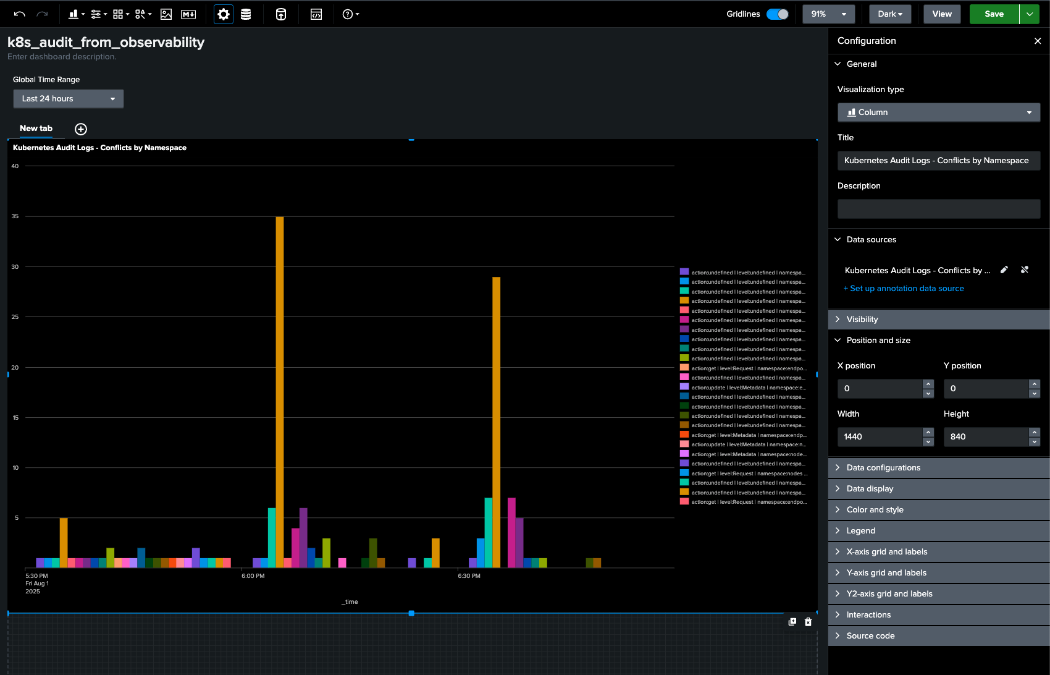This screenshot has height=675, width=1050.
Task: Click the image panel icon in toolbar
Action: (166, 14)
